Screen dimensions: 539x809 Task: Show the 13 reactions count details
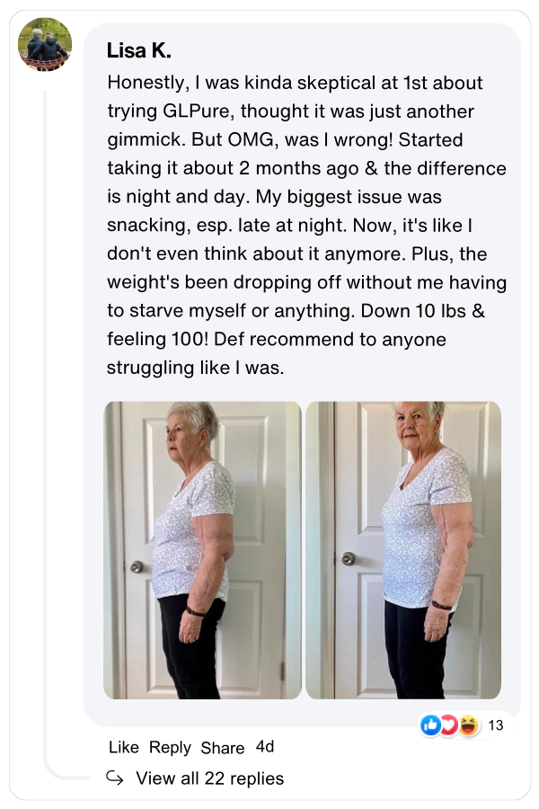tap(495, 725)
